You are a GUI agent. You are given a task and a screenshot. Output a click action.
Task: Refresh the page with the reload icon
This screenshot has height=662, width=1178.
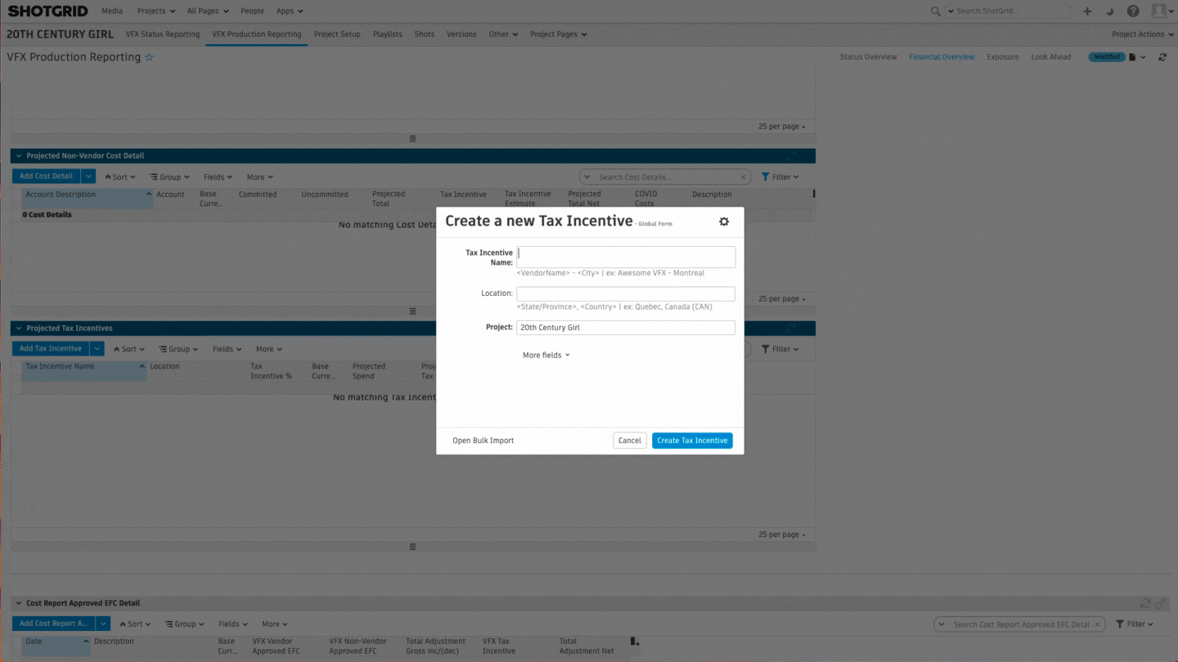1162,57
